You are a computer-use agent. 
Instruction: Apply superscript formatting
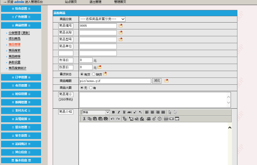135,112
